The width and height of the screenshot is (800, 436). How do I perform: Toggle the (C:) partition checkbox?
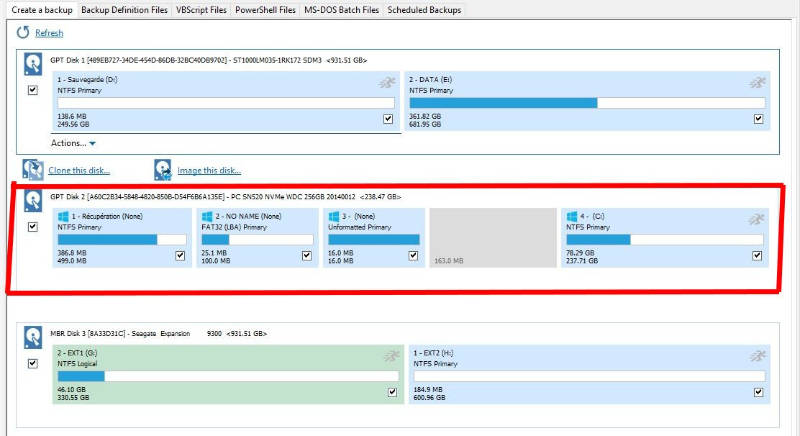[757, 255]
